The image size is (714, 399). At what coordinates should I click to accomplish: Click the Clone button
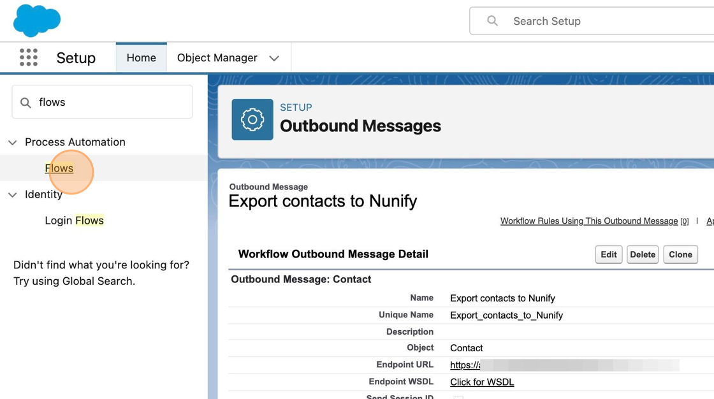coord(680,254)
